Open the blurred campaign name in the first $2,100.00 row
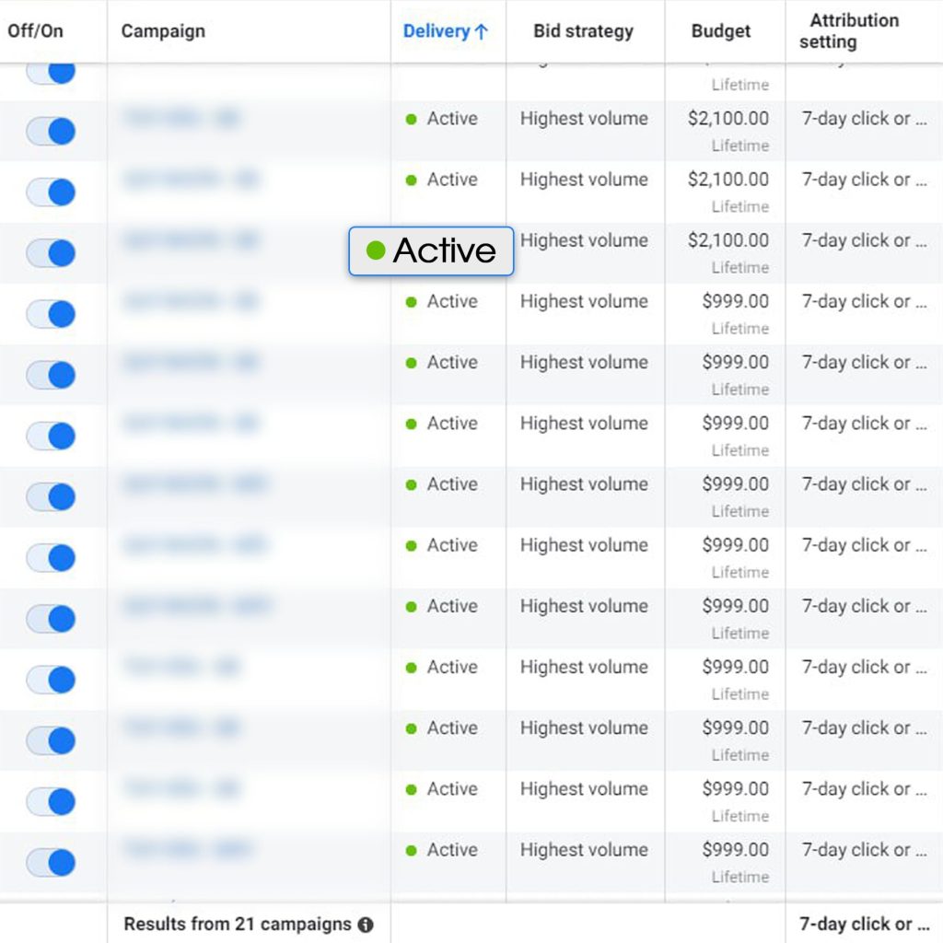Viewport: 943px width, 943px height. click(180, 119)
